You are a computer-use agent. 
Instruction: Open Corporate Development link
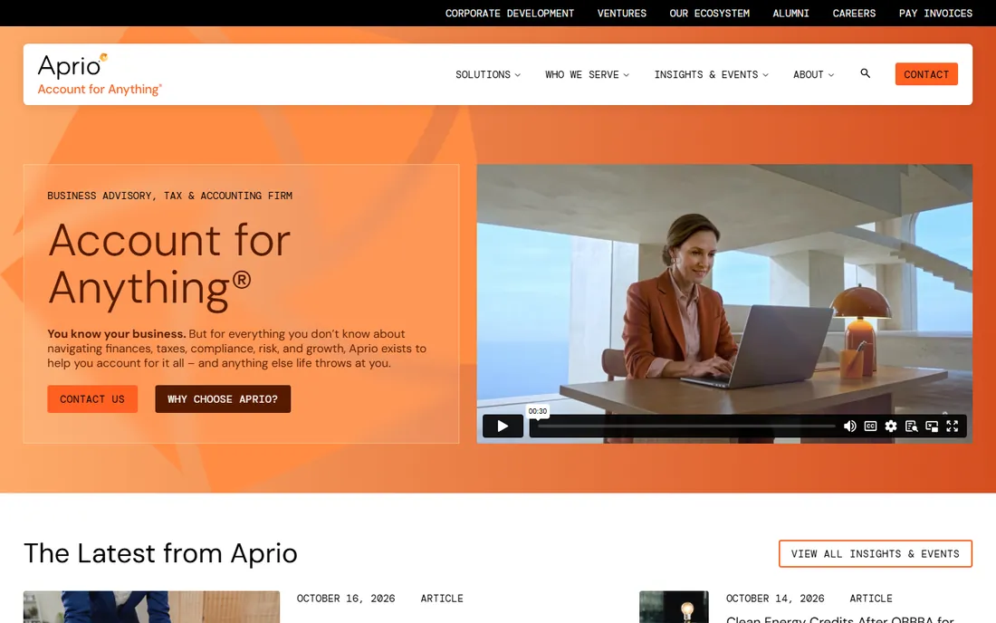pyautogui.click(x=510, y=13)
